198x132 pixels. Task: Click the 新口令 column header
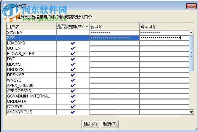pyautogui.click(x=115, y=27)
